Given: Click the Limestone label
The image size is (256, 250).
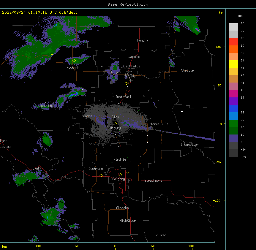Looking at the screenshot, I should click(x=45, y=106).
